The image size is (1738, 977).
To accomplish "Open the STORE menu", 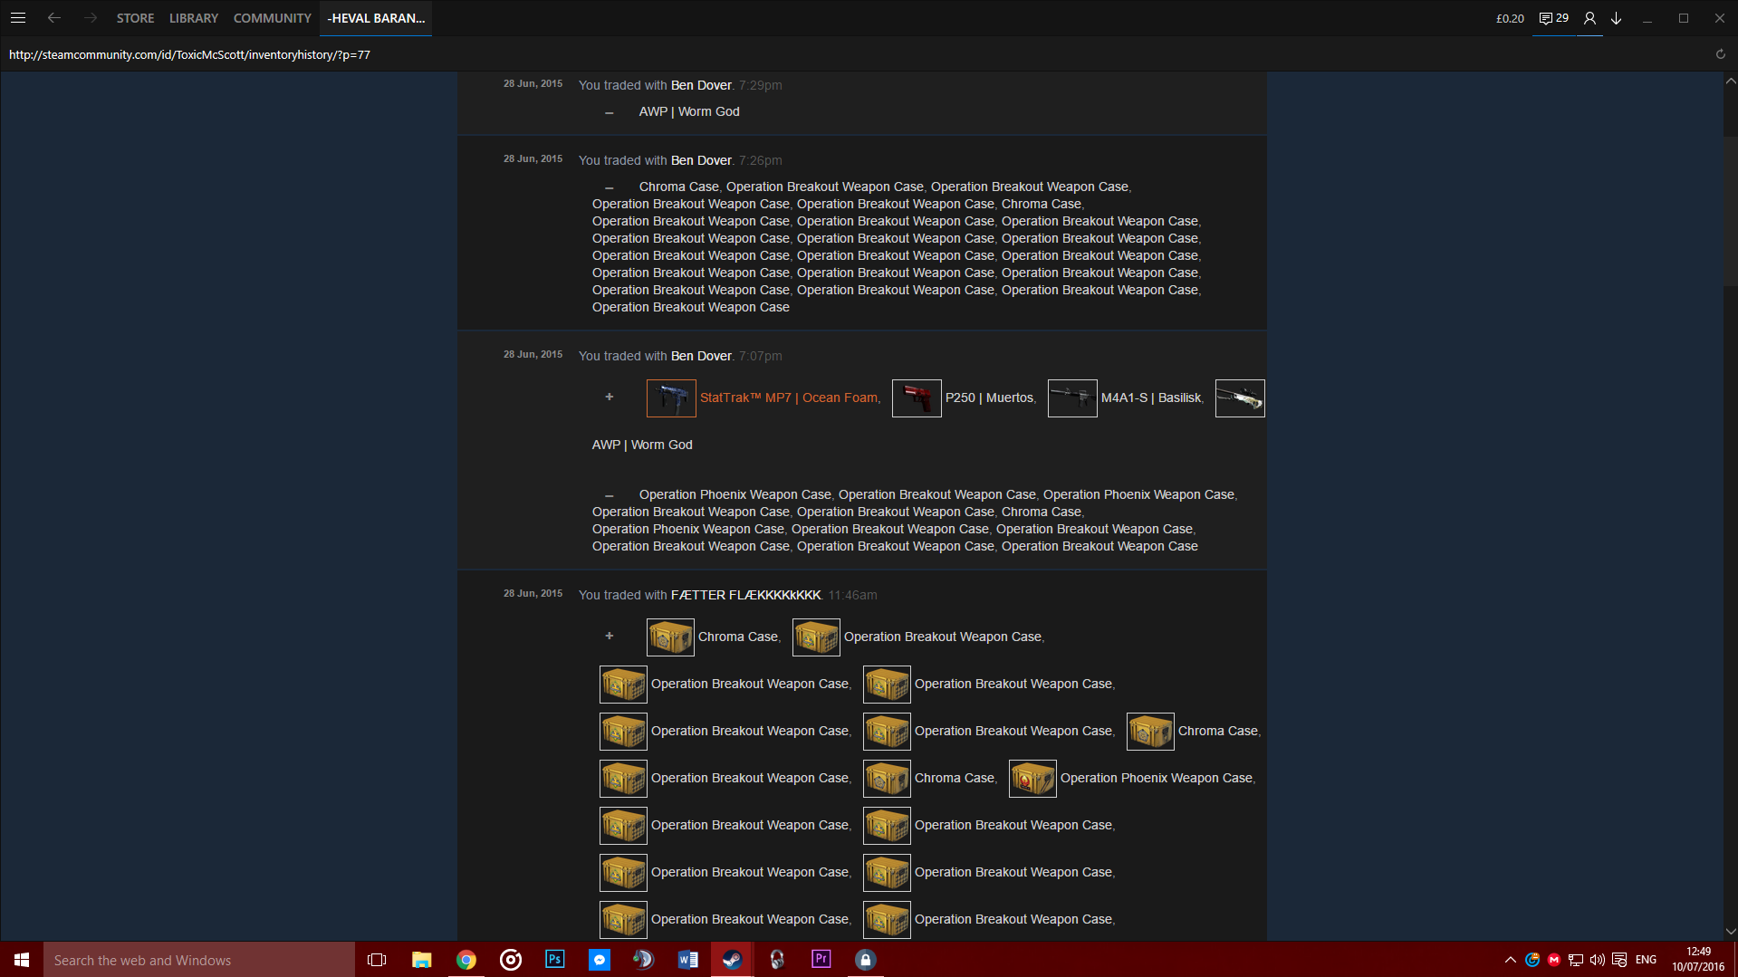I will point(135,18).
